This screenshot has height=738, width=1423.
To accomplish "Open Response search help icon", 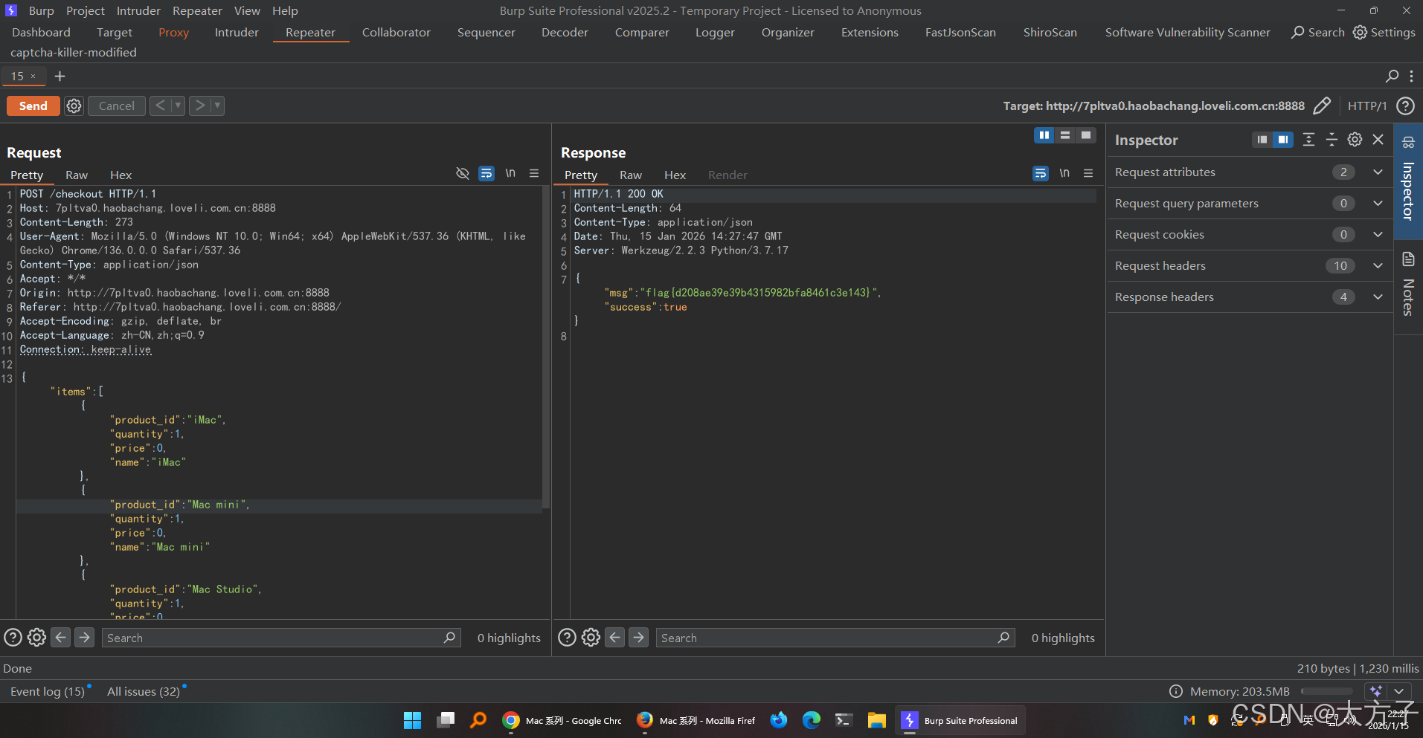I will (x=567, y=638).
